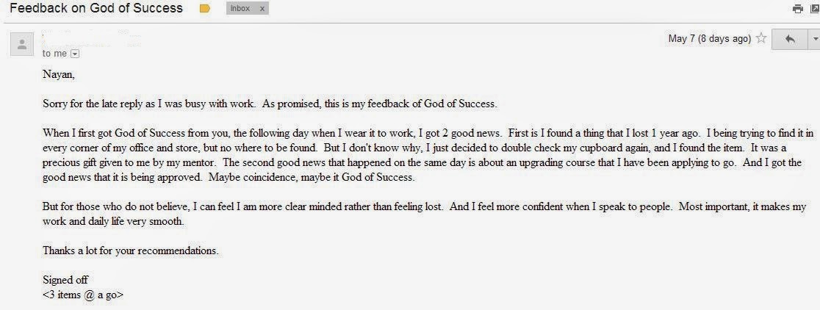Screen dimensions: 820x310
Task: Expand details arrow next to 'to me'
Action: 74,54
